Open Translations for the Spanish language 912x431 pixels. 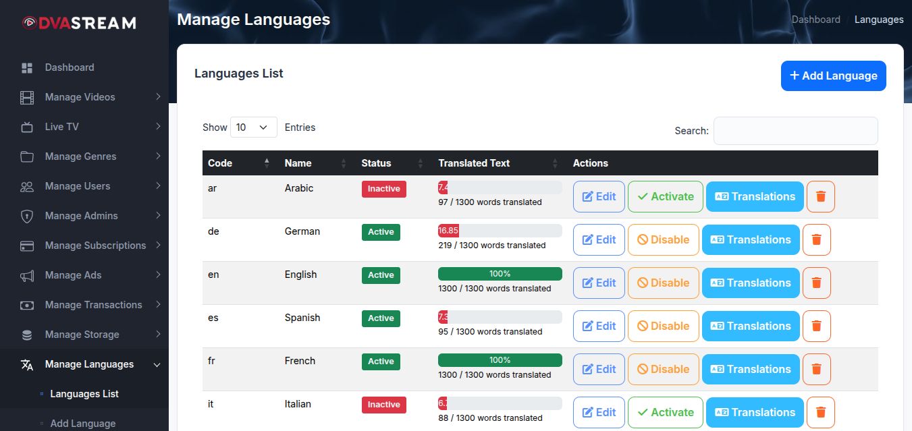pos(751,326)
